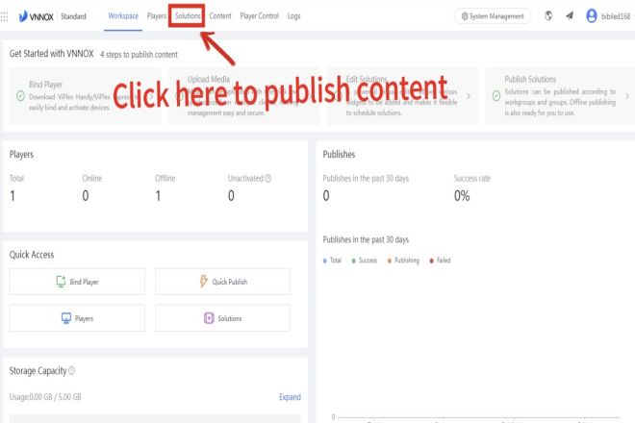The height and width of the screenshot is (423, 635).
Task: Open the bibiled168 user avatar menu
Action: (x=592, y=16)
